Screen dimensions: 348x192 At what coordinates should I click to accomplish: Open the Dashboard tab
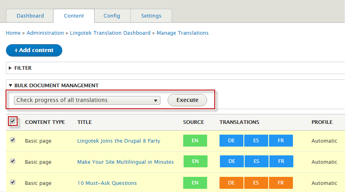tap(30, 16)
